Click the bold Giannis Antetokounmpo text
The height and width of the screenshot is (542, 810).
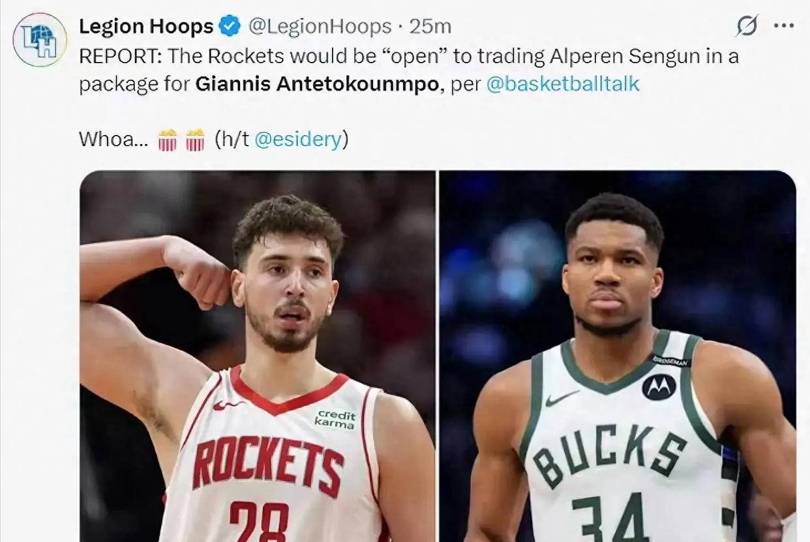[x=317, y=85]
